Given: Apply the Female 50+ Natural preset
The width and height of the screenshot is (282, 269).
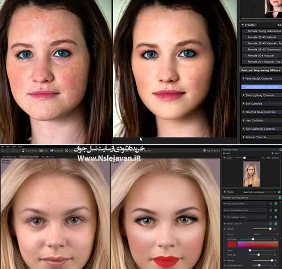Looking at the screenshot, I should coord(262,56).
